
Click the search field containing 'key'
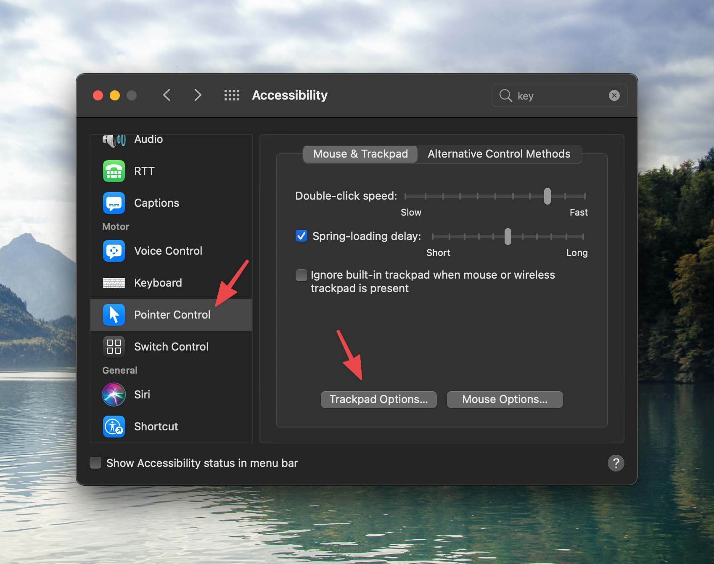(560, 95)
